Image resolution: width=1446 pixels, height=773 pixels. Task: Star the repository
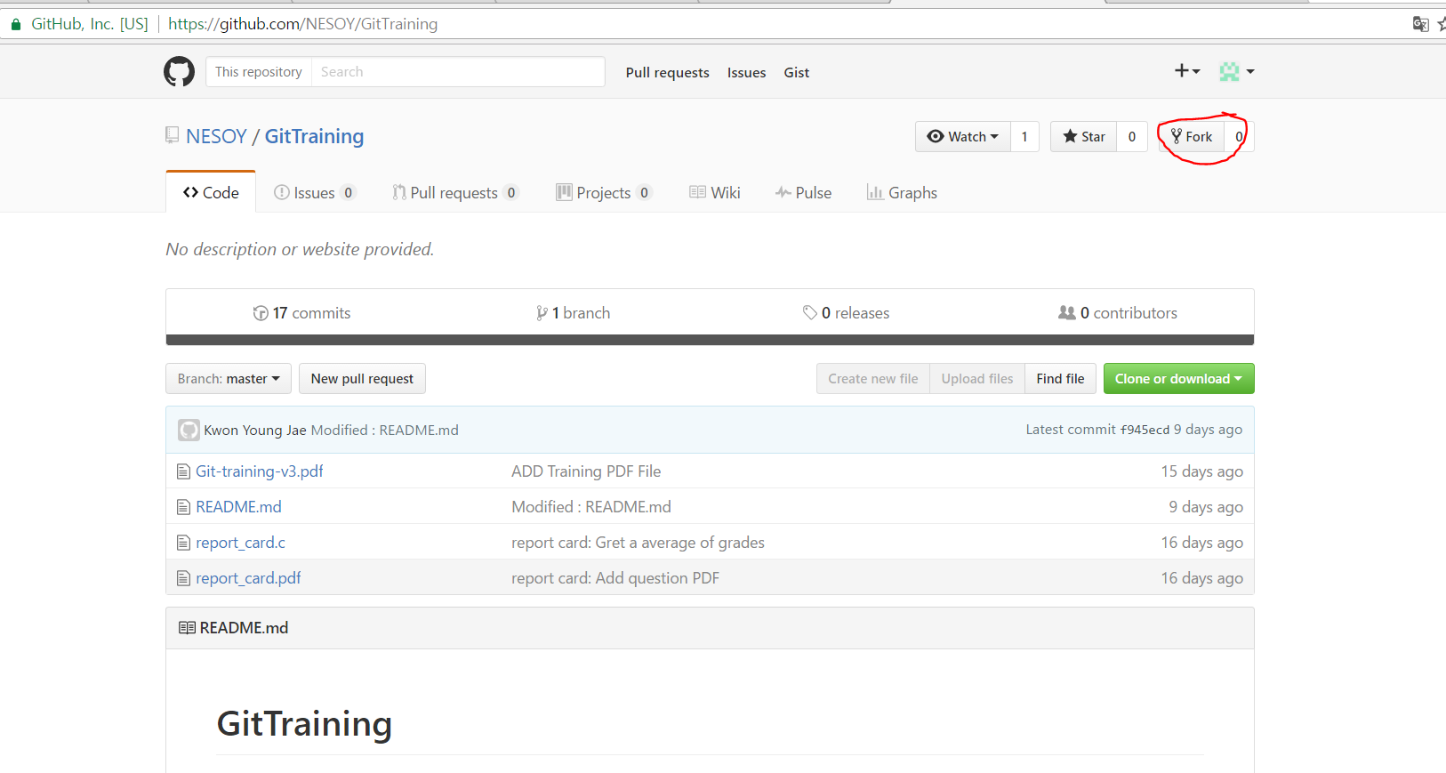pyautogui.click(x=1084, y=136)
